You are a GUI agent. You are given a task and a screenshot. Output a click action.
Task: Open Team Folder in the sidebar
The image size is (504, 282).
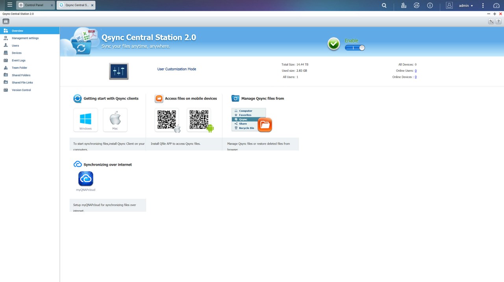(30, 68)
